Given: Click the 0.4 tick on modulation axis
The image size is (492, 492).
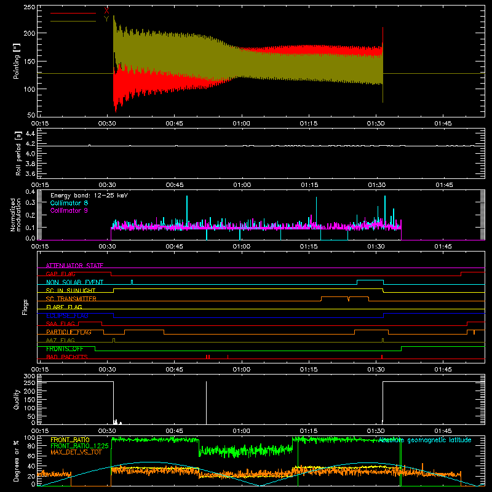Looking at the screenshot, I should pyautogui.click(x=30, y=191).
